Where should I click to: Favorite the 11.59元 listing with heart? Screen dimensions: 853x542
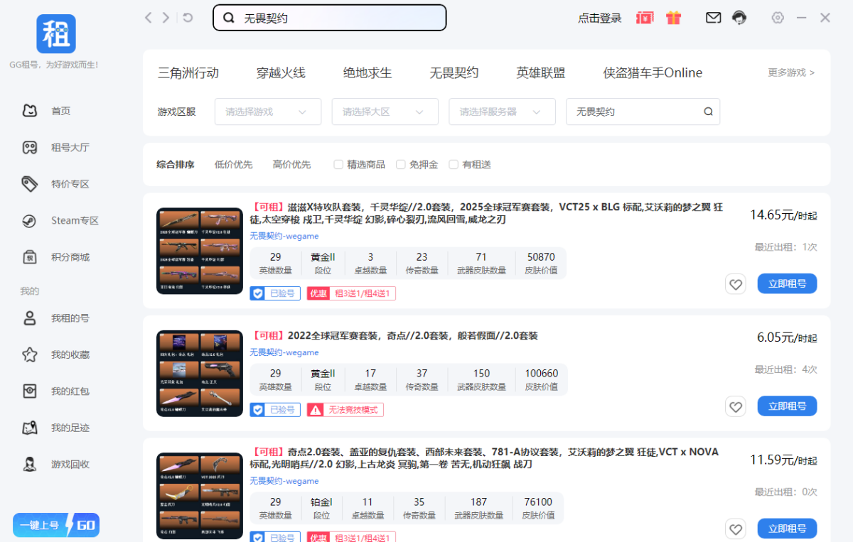(736, 529)
